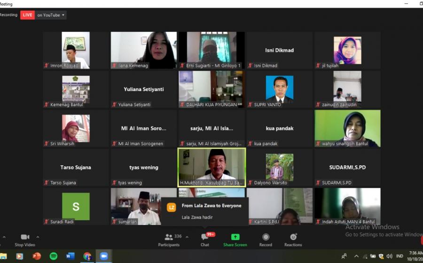
Task: Click the muted mic icon on Tarso Sujana
Action: [x=47, y=183]
